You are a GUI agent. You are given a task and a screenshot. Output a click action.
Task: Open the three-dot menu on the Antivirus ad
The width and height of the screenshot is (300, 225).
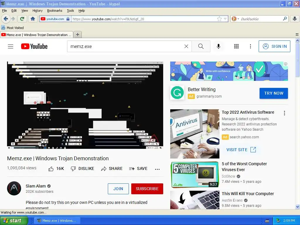coord(284,113)
